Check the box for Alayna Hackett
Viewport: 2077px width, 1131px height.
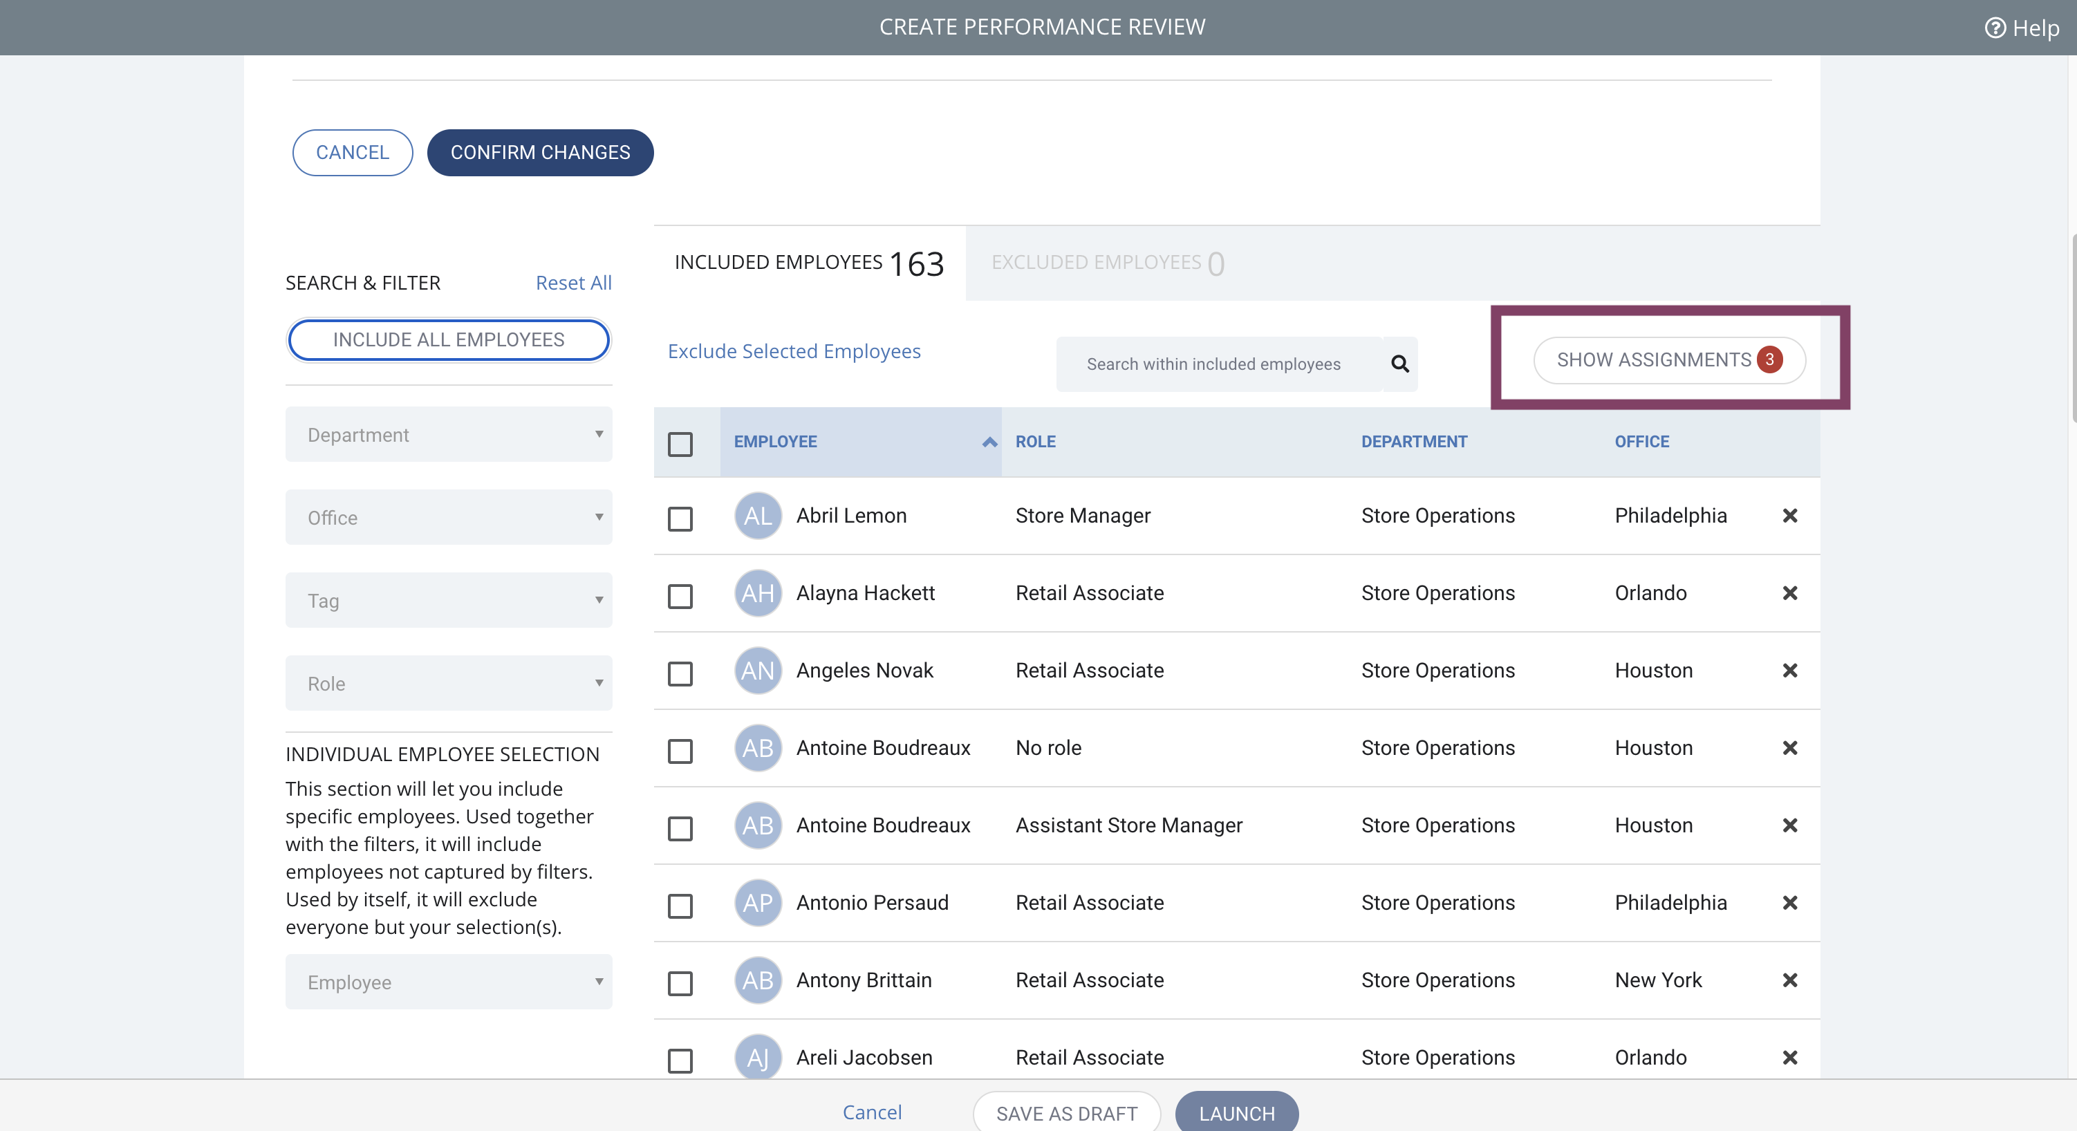click(x=680, y=596)
